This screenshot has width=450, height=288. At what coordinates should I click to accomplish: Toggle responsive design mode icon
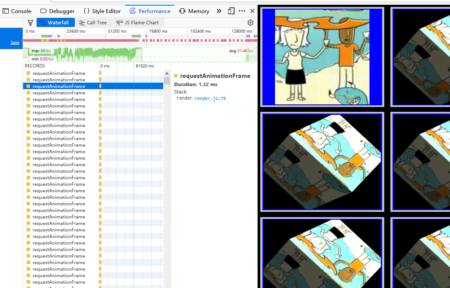pos(231,11)
